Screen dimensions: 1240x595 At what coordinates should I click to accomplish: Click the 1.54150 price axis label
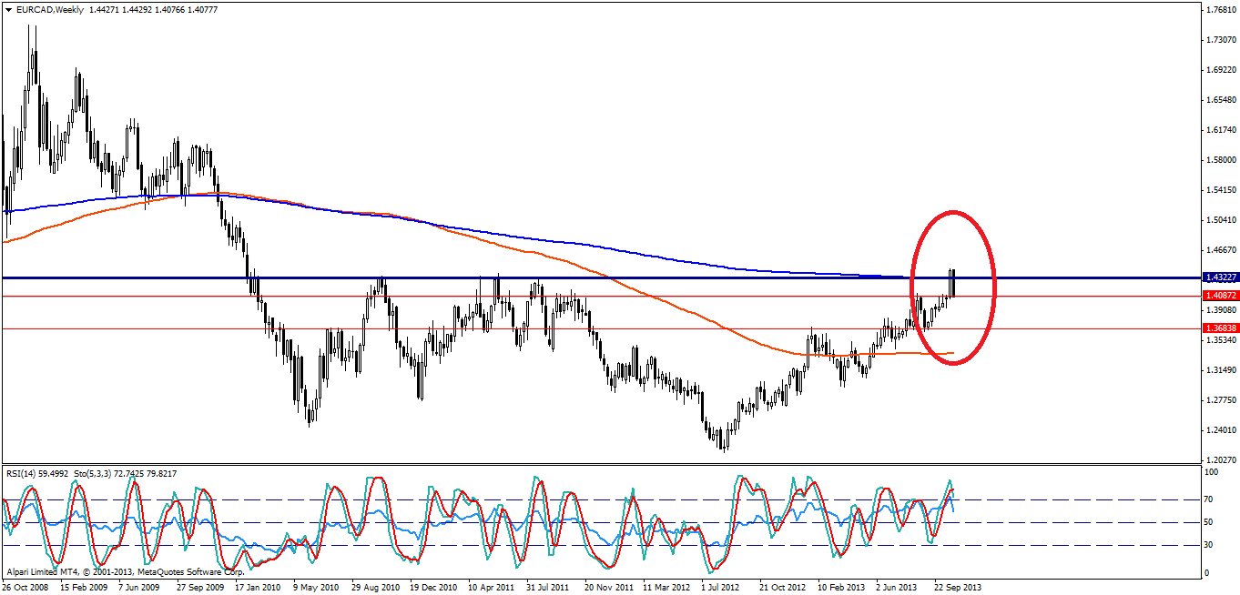pyautogui.click(x=1220, y=190)
